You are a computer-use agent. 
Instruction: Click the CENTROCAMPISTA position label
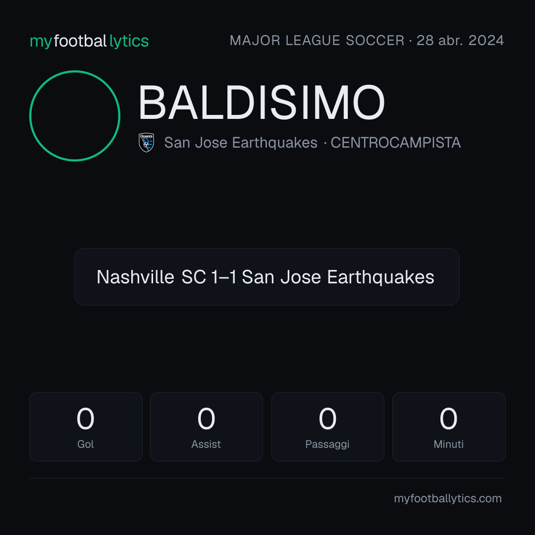pyautogui.click(x=396, y=143)
